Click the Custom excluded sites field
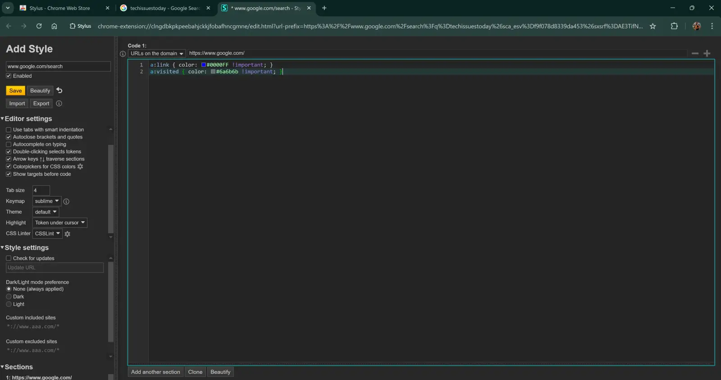This screenshot has height=380, width=721. pyautogui.click(x=55, y=350)
